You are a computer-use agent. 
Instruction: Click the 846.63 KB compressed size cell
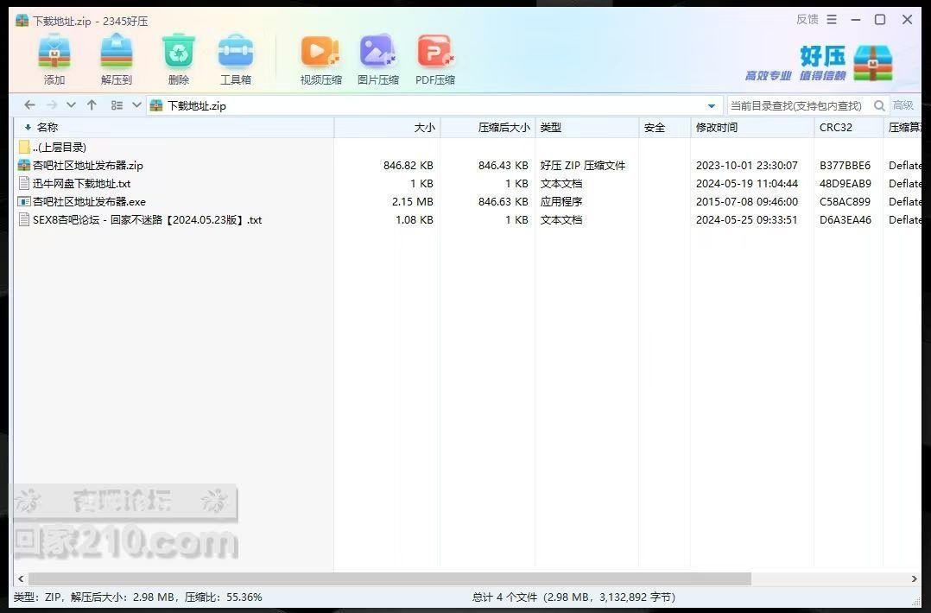[x=503, y=202]
